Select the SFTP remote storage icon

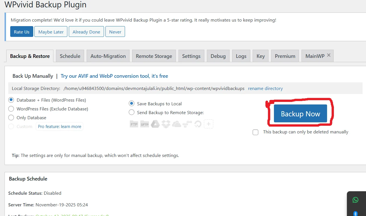tap(145, 124)
